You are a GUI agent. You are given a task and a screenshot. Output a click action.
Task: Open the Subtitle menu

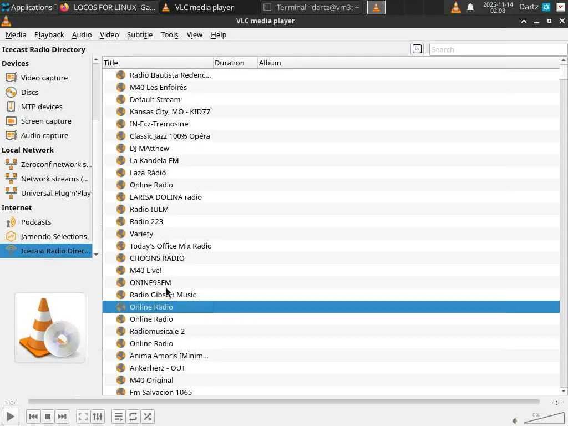coord(140,35)
